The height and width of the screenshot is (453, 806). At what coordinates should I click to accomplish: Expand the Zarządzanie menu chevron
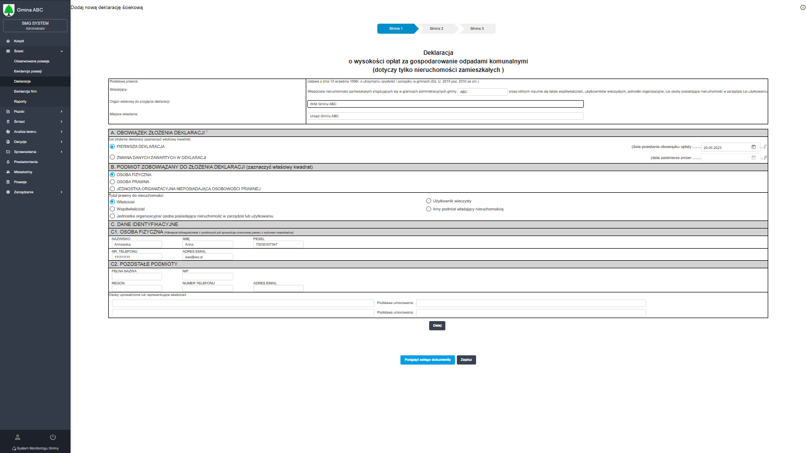tap(61, 192)
